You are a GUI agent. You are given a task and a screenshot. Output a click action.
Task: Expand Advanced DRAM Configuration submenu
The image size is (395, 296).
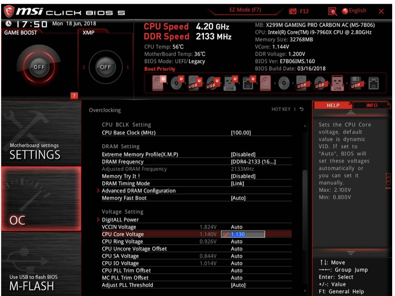click(139, 191)
